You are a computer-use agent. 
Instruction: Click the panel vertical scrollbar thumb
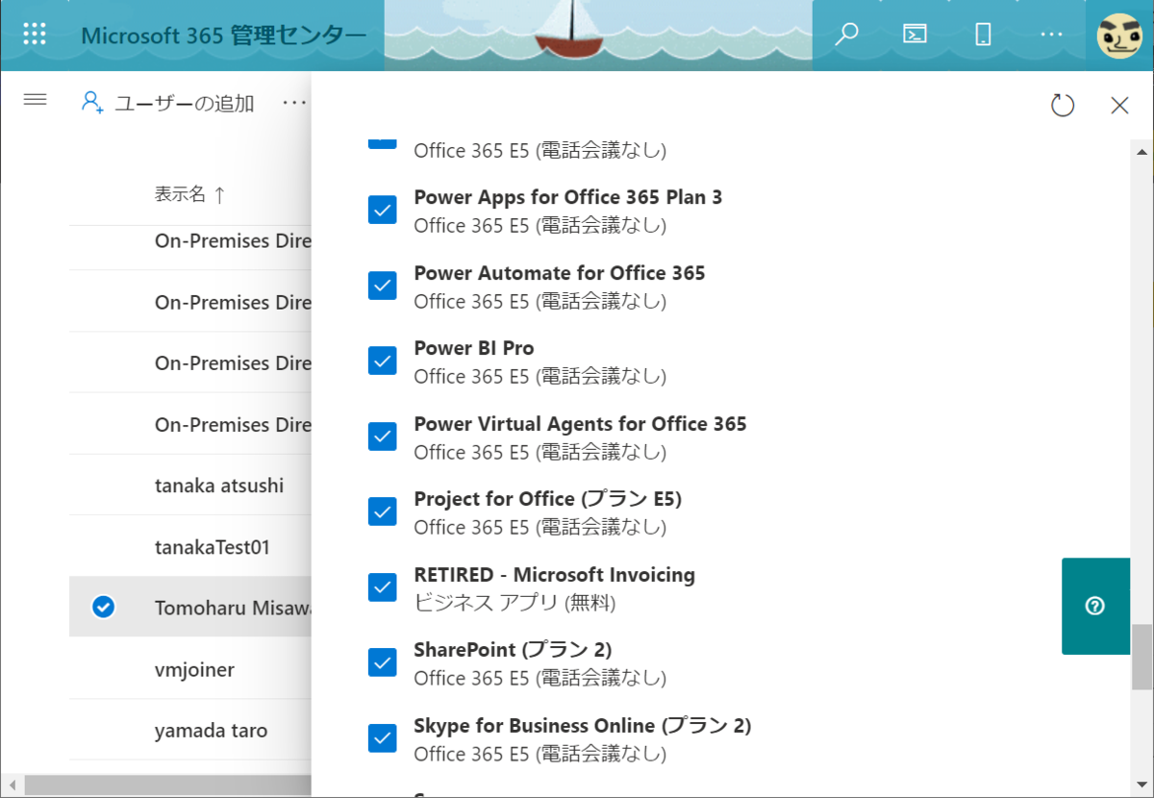tap(1141, 658)
